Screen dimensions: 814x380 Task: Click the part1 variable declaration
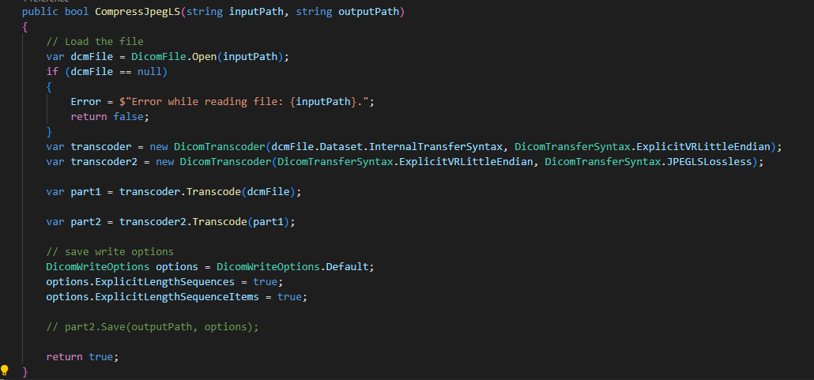click(x=173, y=192)
